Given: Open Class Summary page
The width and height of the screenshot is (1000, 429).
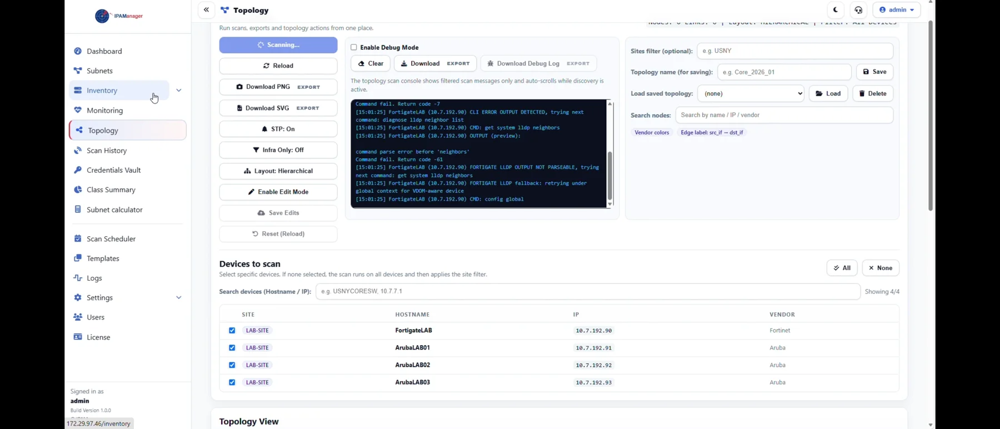Looking at the screenshot, I should [111, 190].
